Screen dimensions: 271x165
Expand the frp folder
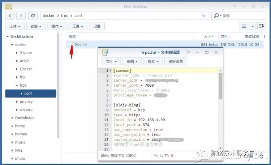(x=17, y=77)
